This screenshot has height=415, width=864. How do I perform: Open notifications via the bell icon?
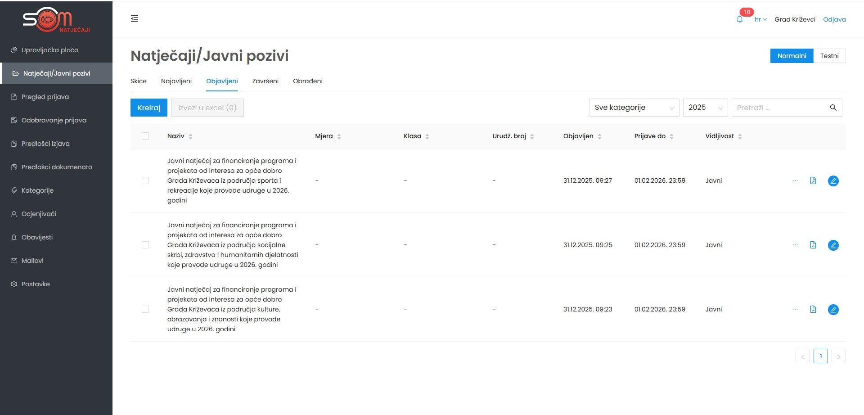739,19
